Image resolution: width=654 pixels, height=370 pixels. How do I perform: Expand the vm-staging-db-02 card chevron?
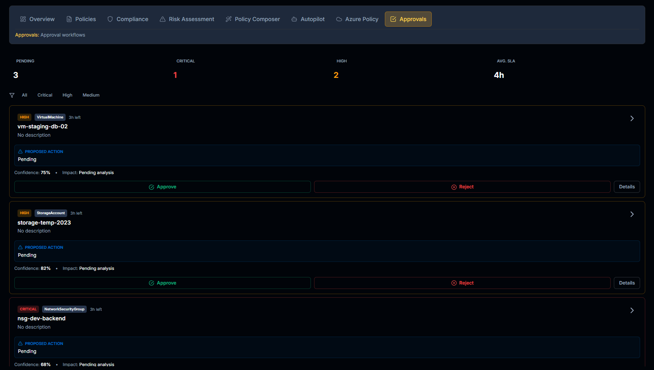[632, 118]
